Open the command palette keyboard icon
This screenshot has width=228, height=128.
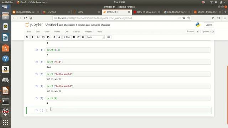point(109,37)
